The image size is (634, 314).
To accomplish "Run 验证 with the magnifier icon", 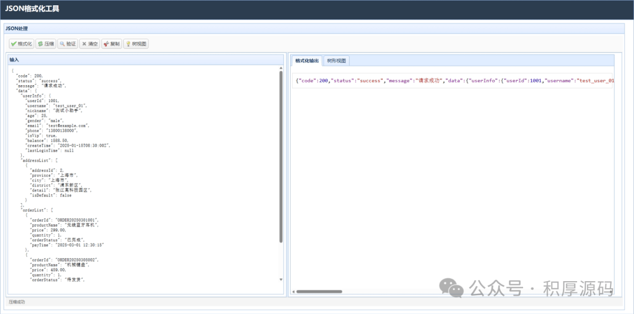I will (x=68, y=44).
